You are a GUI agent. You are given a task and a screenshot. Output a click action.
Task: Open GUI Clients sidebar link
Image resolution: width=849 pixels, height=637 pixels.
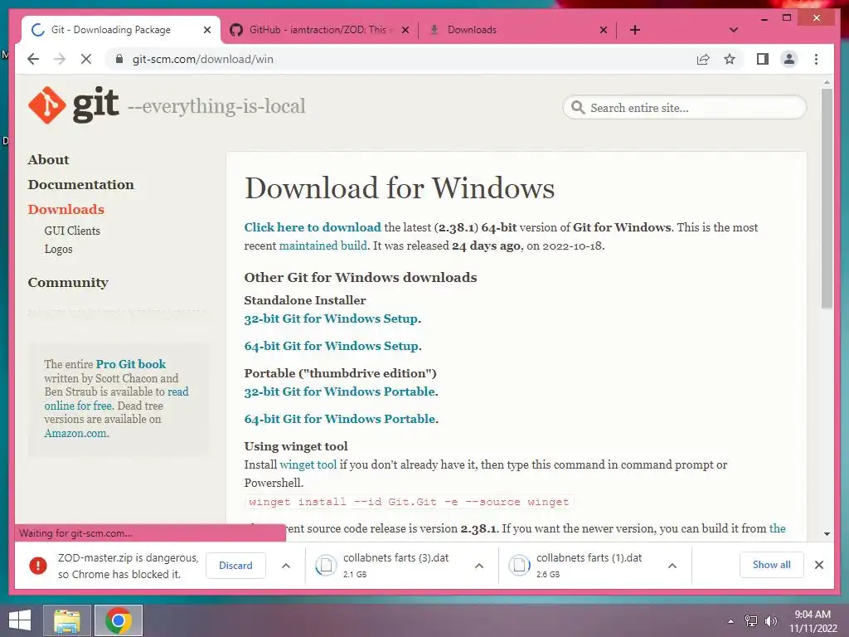[72, 231]
